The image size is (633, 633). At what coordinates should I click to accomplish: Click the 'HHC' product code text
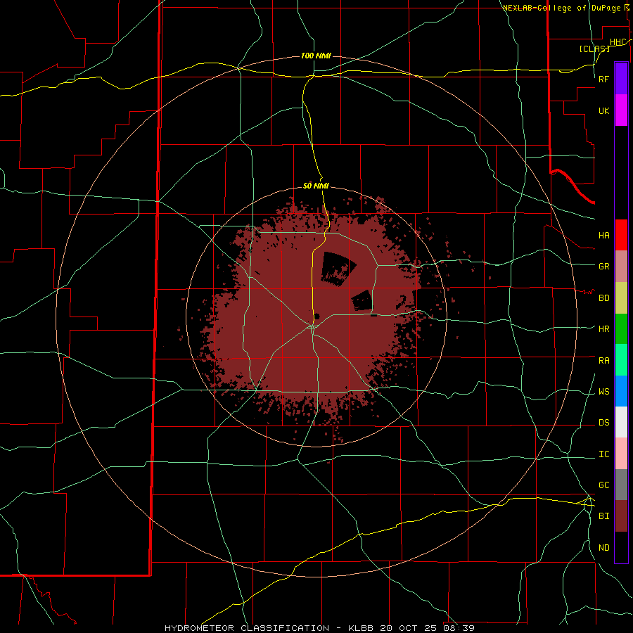pos(618,42)
